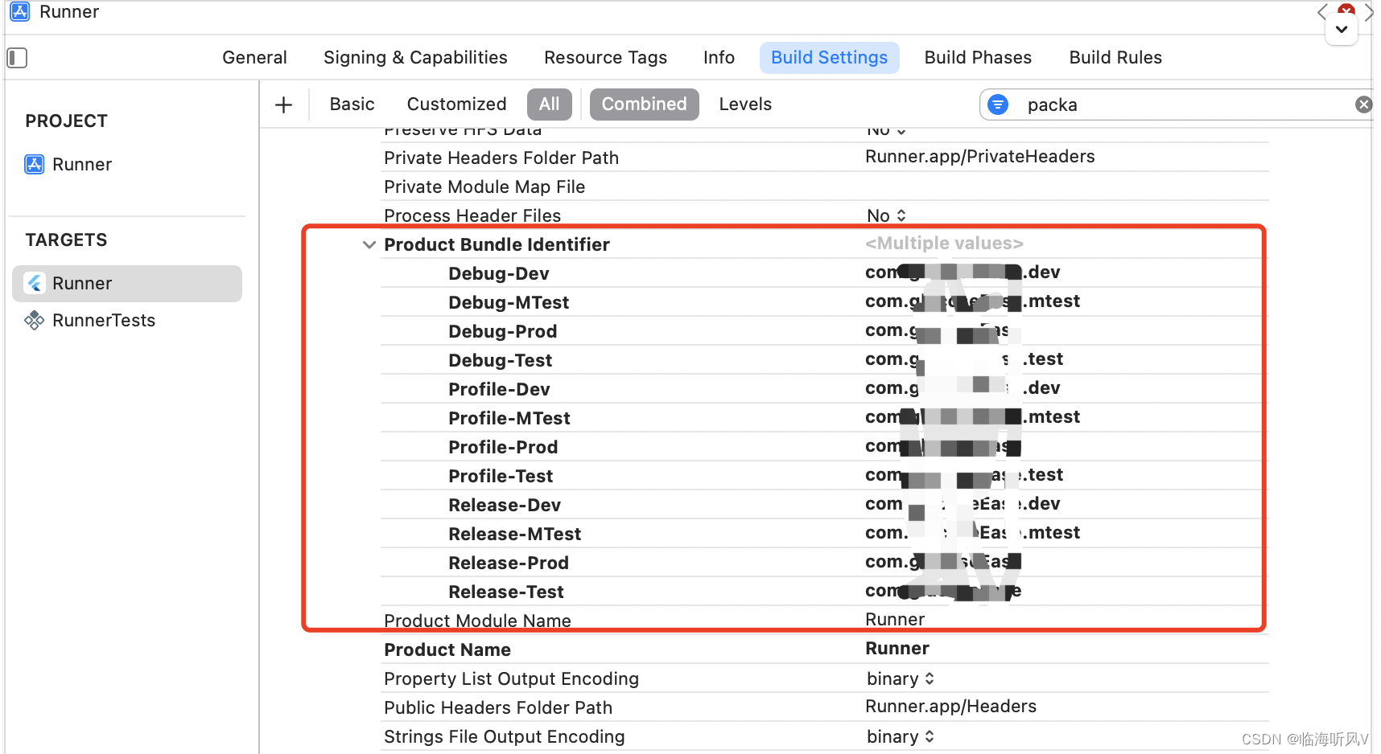Open the Build Rules tab
This screenshot has width=1381, height=754.
coord(1115,58)
